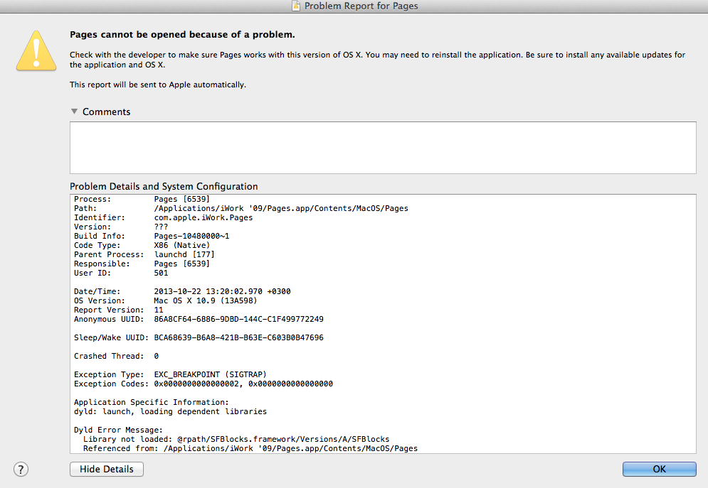Click the 'Problem Report for Pages' window title
This screenshot has height=488, width=708.
click(361, 6)
